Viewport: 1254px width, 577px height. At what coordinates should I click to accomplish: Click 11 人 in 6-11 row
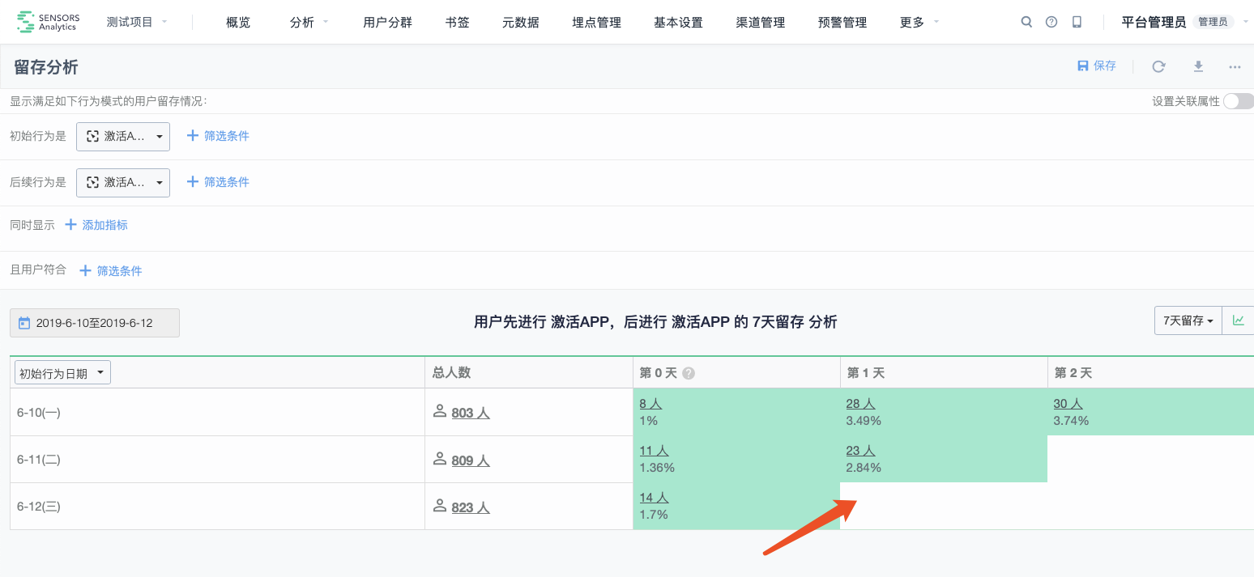(x=654, y=450)
